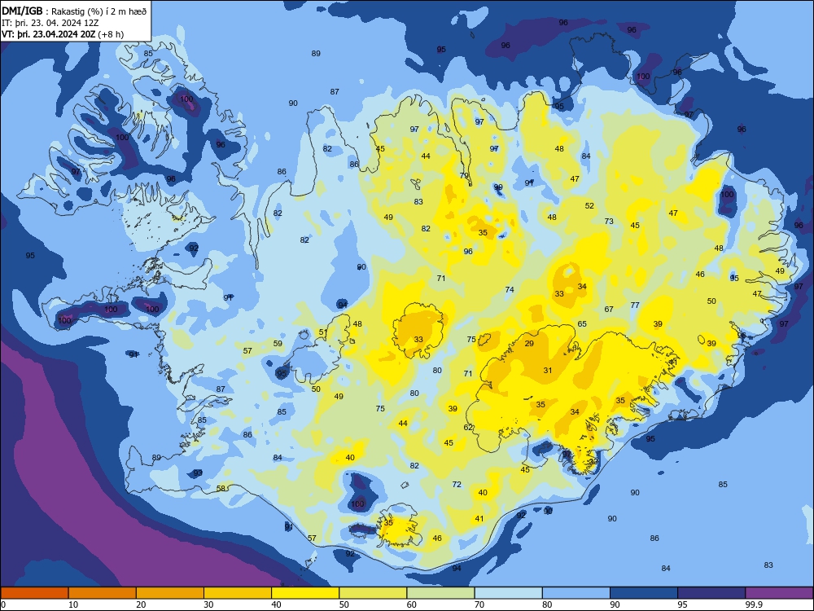814x611 pixels.
Task: Click the humidity value '51'
Action: [x=323, y=332]
